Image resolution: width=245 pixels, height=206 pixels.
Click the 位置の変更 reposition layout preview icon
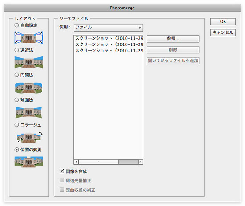tap(29, 162)
